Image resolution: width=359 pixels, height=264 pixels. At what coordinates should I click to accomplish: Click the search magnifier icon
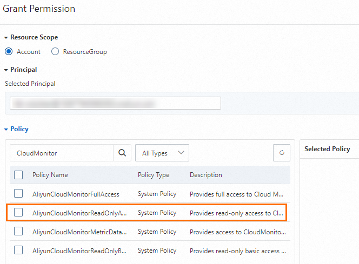pos(122,153)
